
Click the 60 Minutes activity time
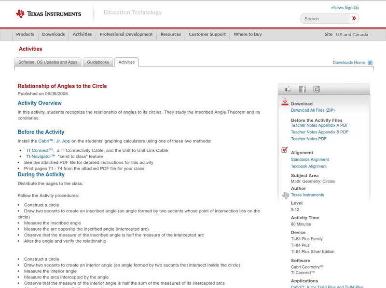pos(301,224)
